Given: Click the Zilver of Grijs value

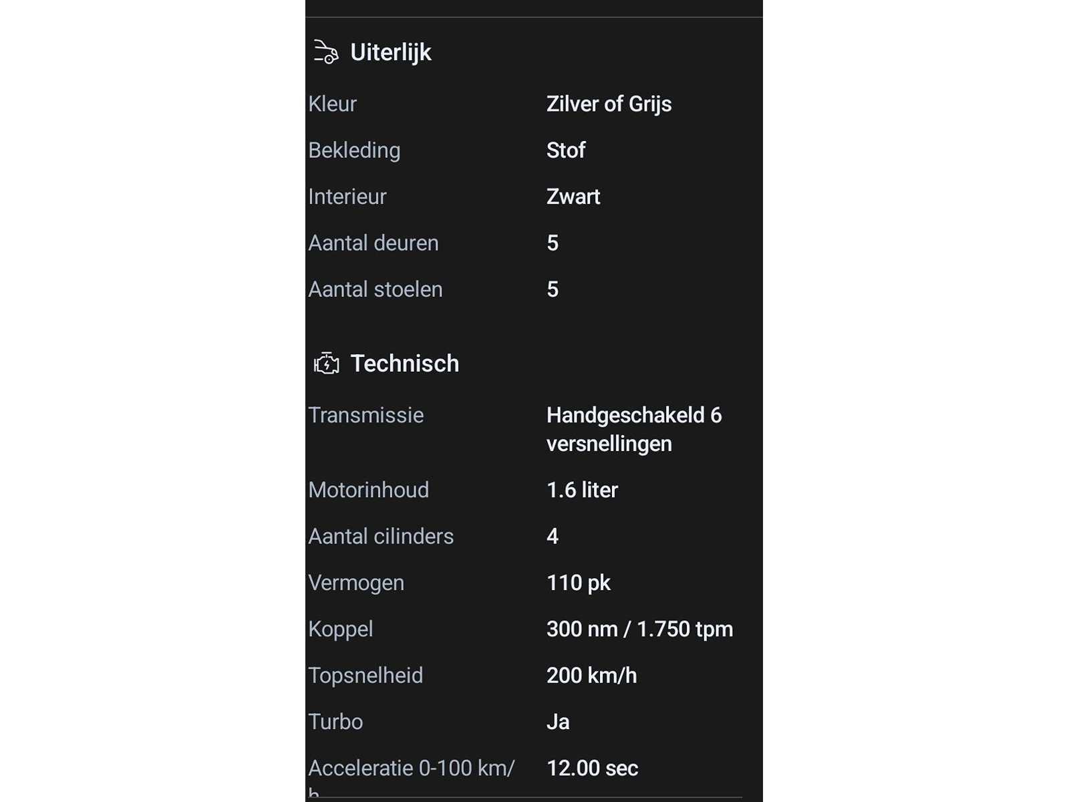Looking at the screenshot, I should [x=609, y=104].
